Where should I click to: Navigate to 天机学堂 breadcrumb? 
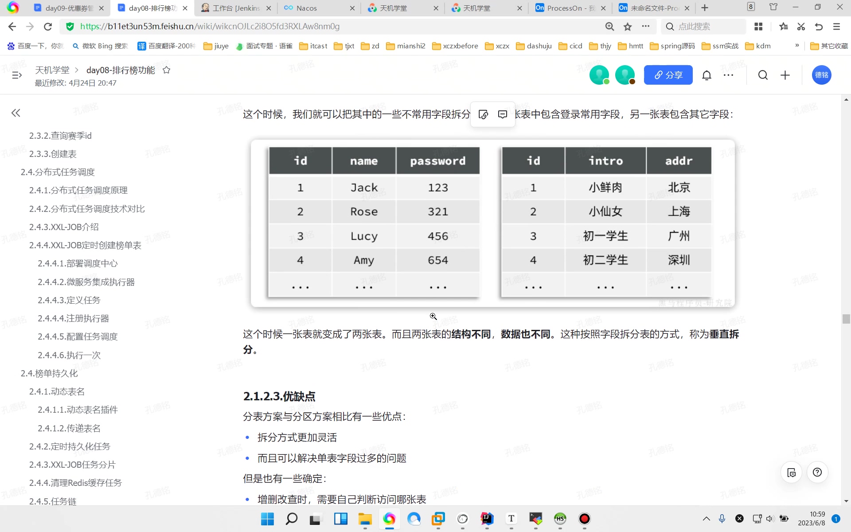[x=52, y=70]
